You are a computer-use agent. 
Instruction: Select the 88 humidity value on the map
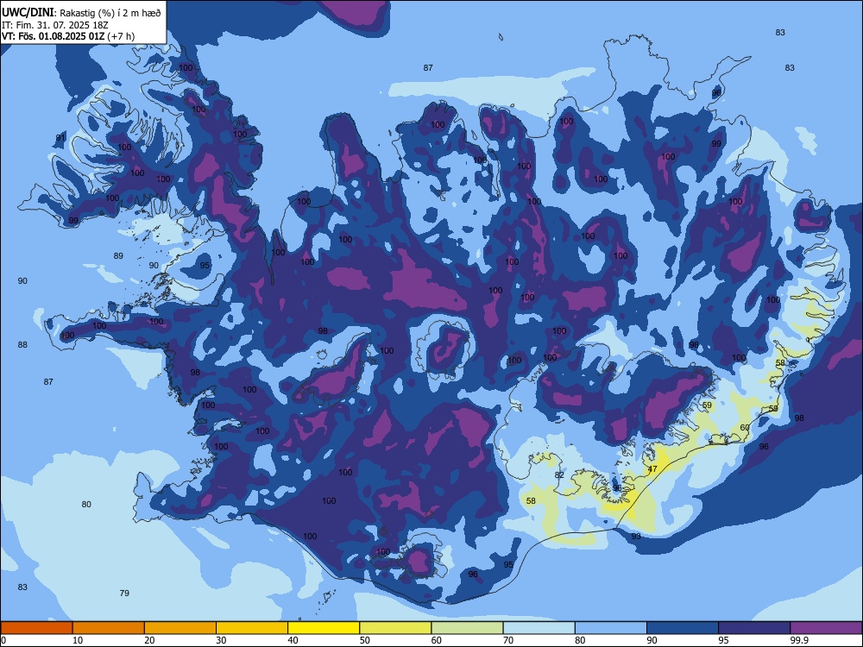22,345
